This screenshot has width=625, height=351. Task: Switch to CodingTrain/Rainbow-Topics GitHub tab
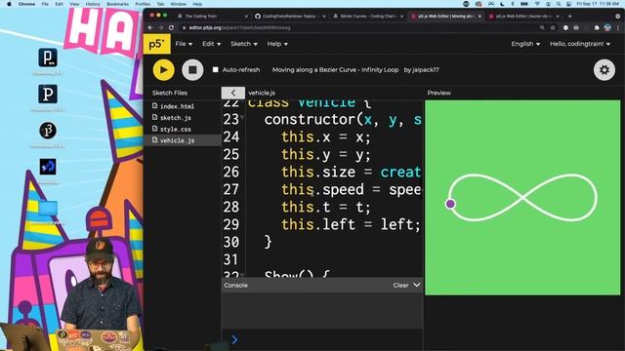pyautogui.click(x=289, y=17)
